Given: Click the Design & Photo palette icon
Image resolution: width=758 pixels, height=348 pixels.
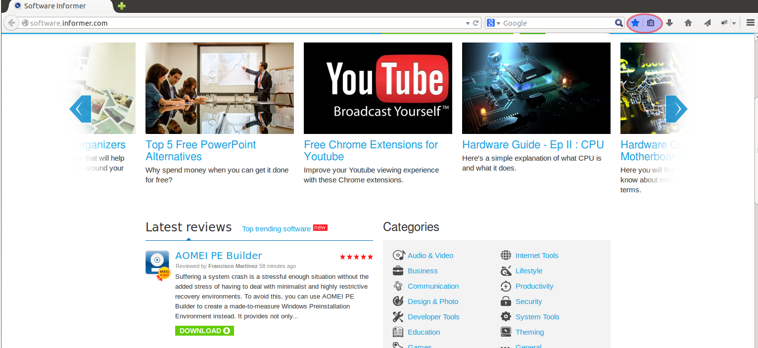Looking at the screenshot, I should coord(398,301).
